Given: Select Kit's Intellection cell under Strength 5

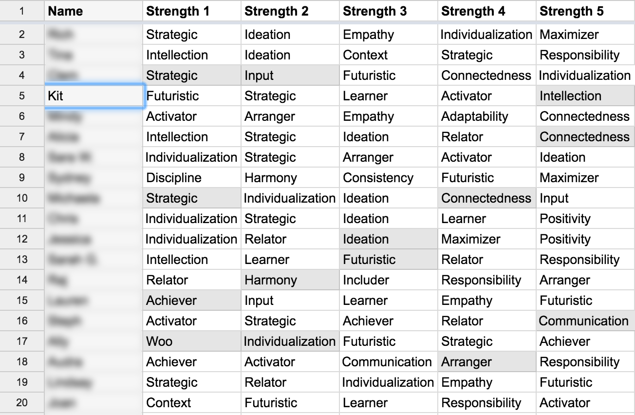Looking at the screenshot, I should [x=586, y=96].
